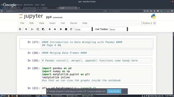This screenshot has width=174, height=97.
Task: Insert a cell below with plus icon
Action: 26,29
